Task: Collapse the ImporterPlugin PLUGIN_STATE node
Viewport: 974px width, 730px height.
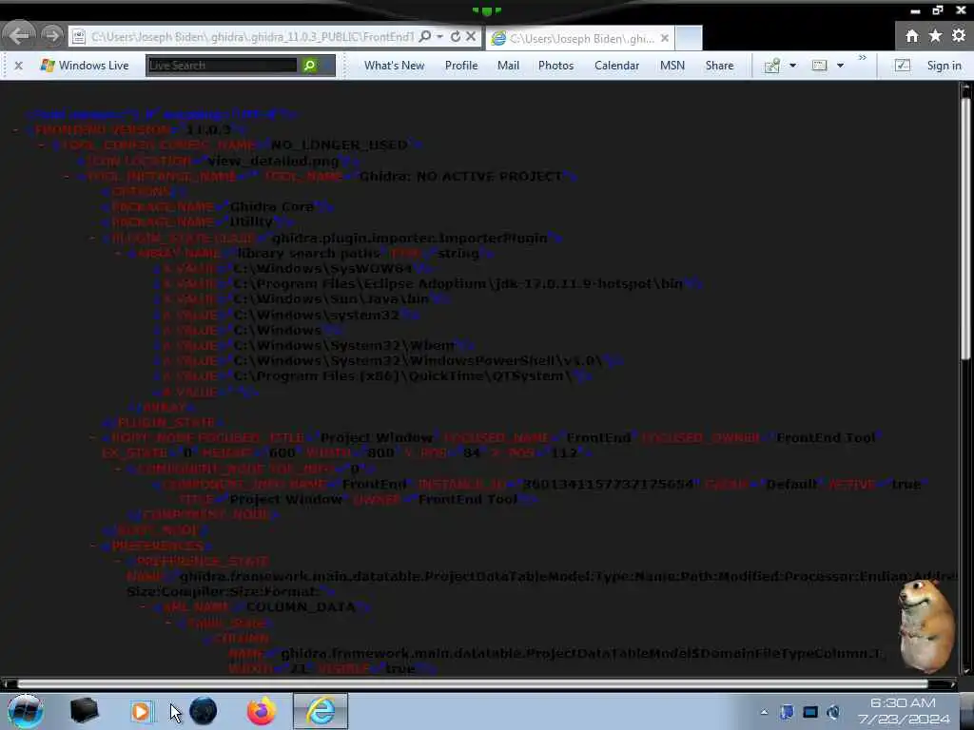Action: tap(92, 239)
